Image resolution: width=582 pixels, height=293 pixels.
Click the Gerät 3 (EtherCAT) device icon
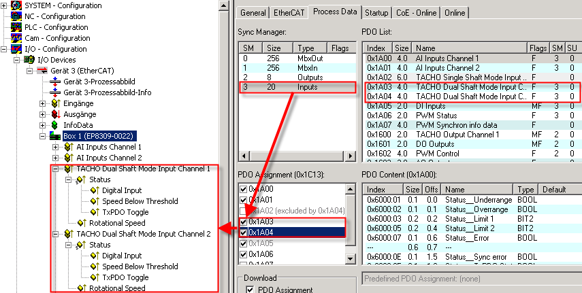tap(42, 71)
